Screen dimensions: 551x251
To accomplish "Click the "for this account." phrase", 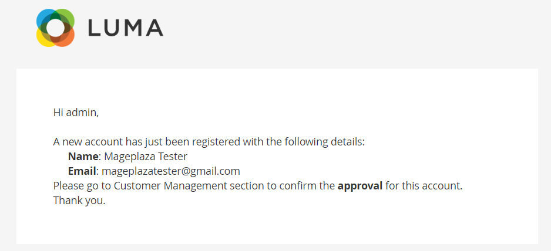I will coord(424,186).
